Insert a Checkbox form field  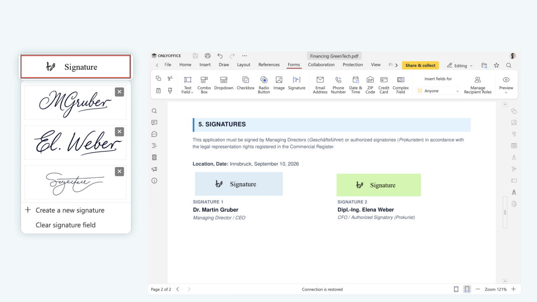[245, 83]
